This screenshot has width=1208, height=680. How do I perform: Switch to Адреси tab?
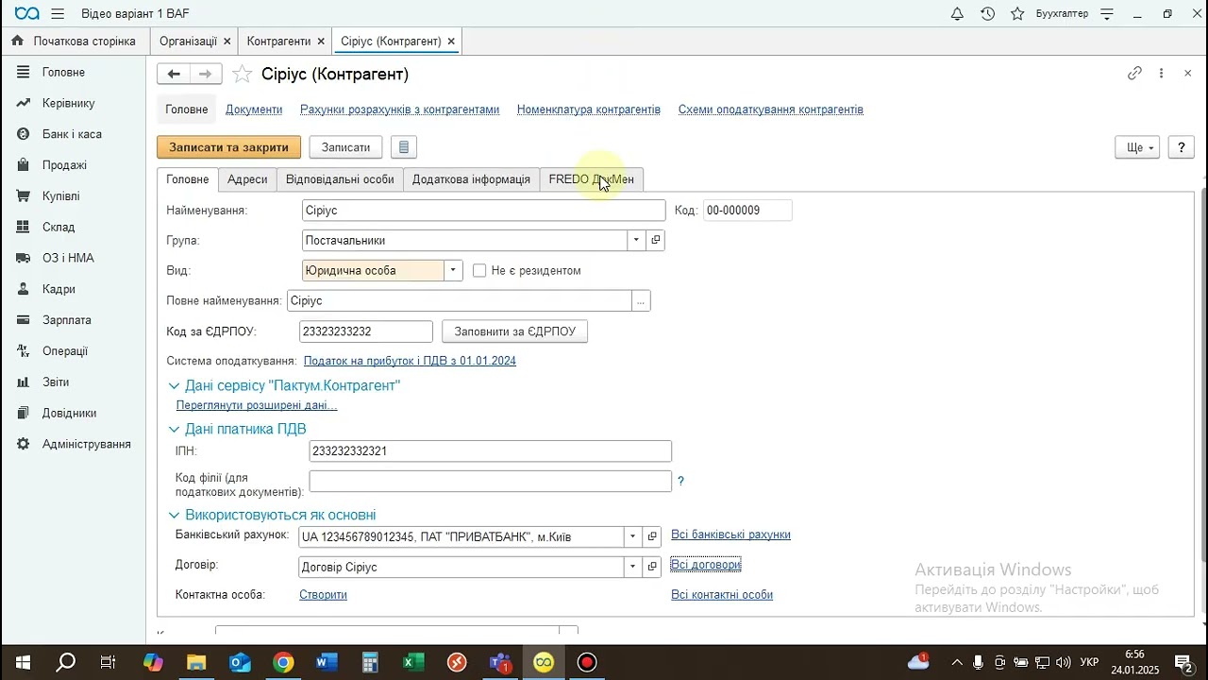point(247,179)
